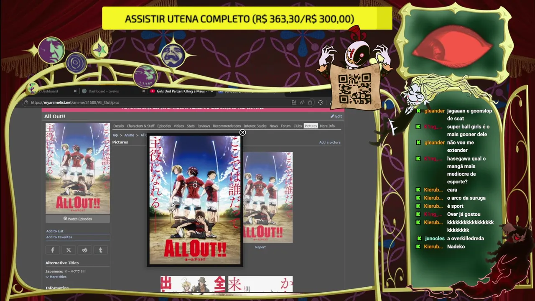Open the Episodes tab
Image resolution: width=535 pixels, height=301 pixels.
pyautogui.click(x=164, y=126)
